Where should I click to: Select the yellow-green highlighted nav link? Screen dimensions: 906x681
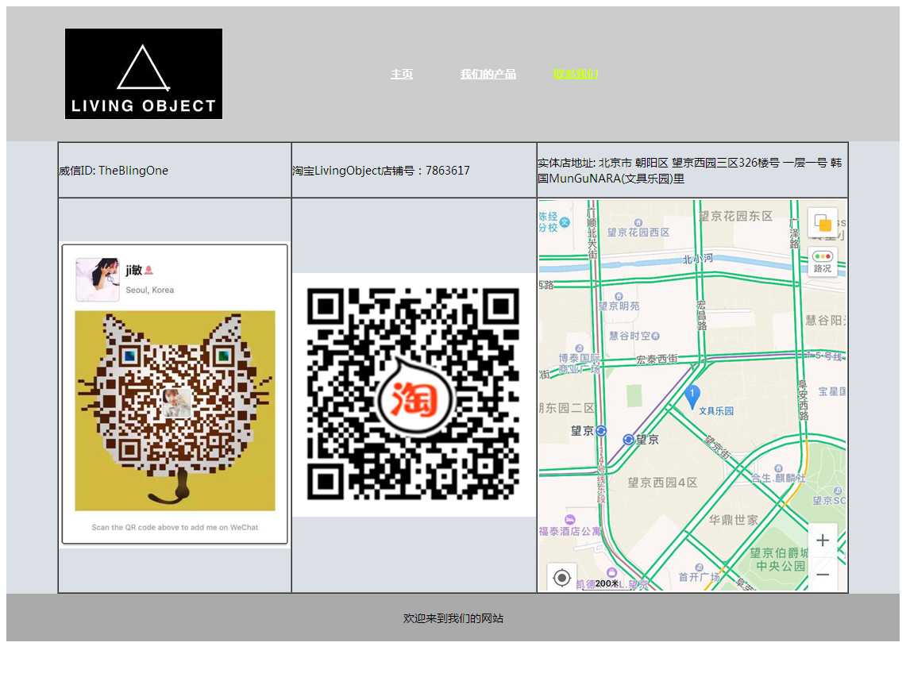point(576,74)
